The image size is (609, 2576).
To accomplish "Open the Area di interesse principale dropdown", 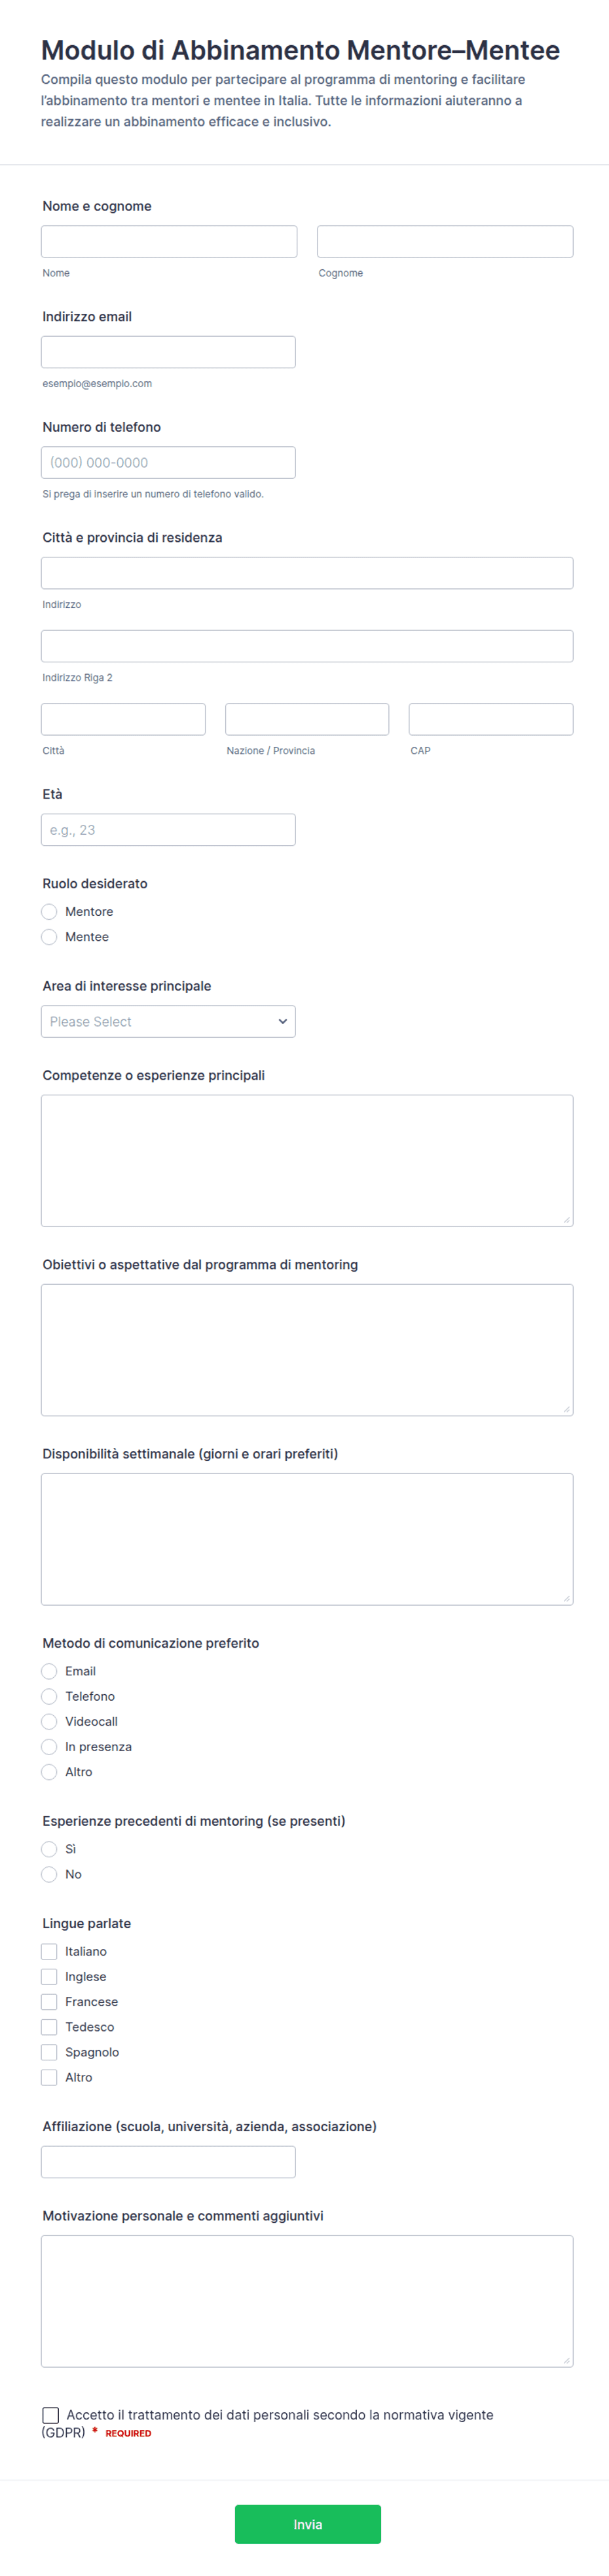I will click(x=168, y=1021).
